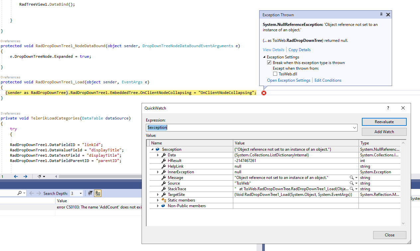Open the QuickWatch help question mark
This screenshot has width=420, height=251.
point(388,108)
